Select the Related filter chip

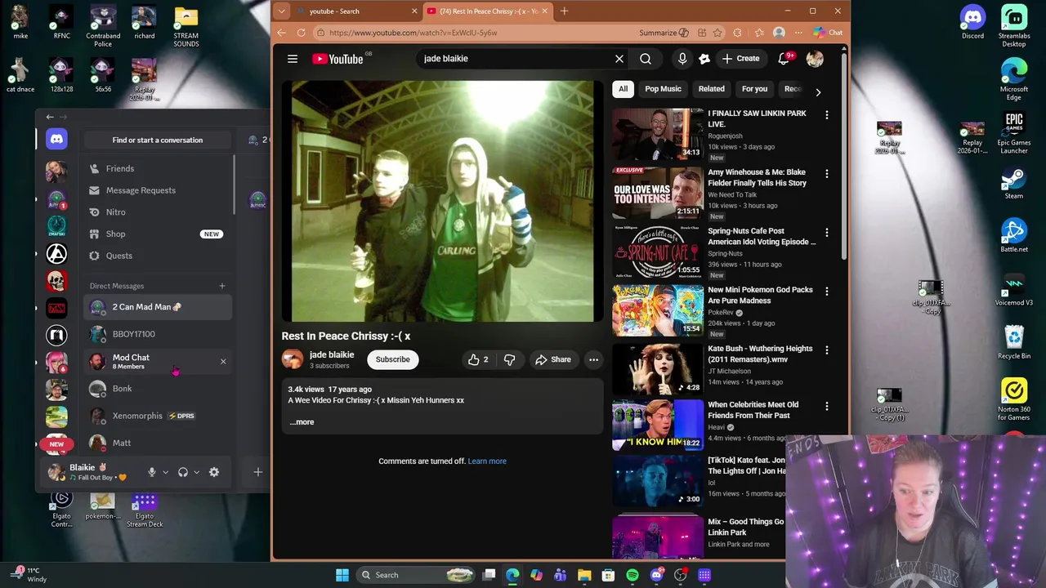coord(711,89)
